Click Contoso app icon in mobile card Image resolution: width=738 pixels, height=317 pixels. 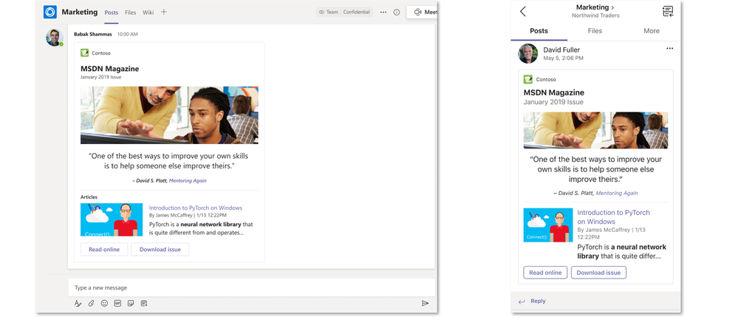[528, 79]
